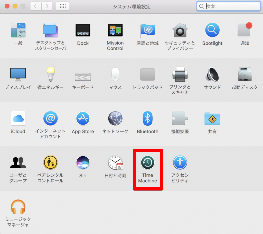Open 共有 sharing folder icon
The width and height of the screenshot is (263, 234).
[x=212, y=119]
